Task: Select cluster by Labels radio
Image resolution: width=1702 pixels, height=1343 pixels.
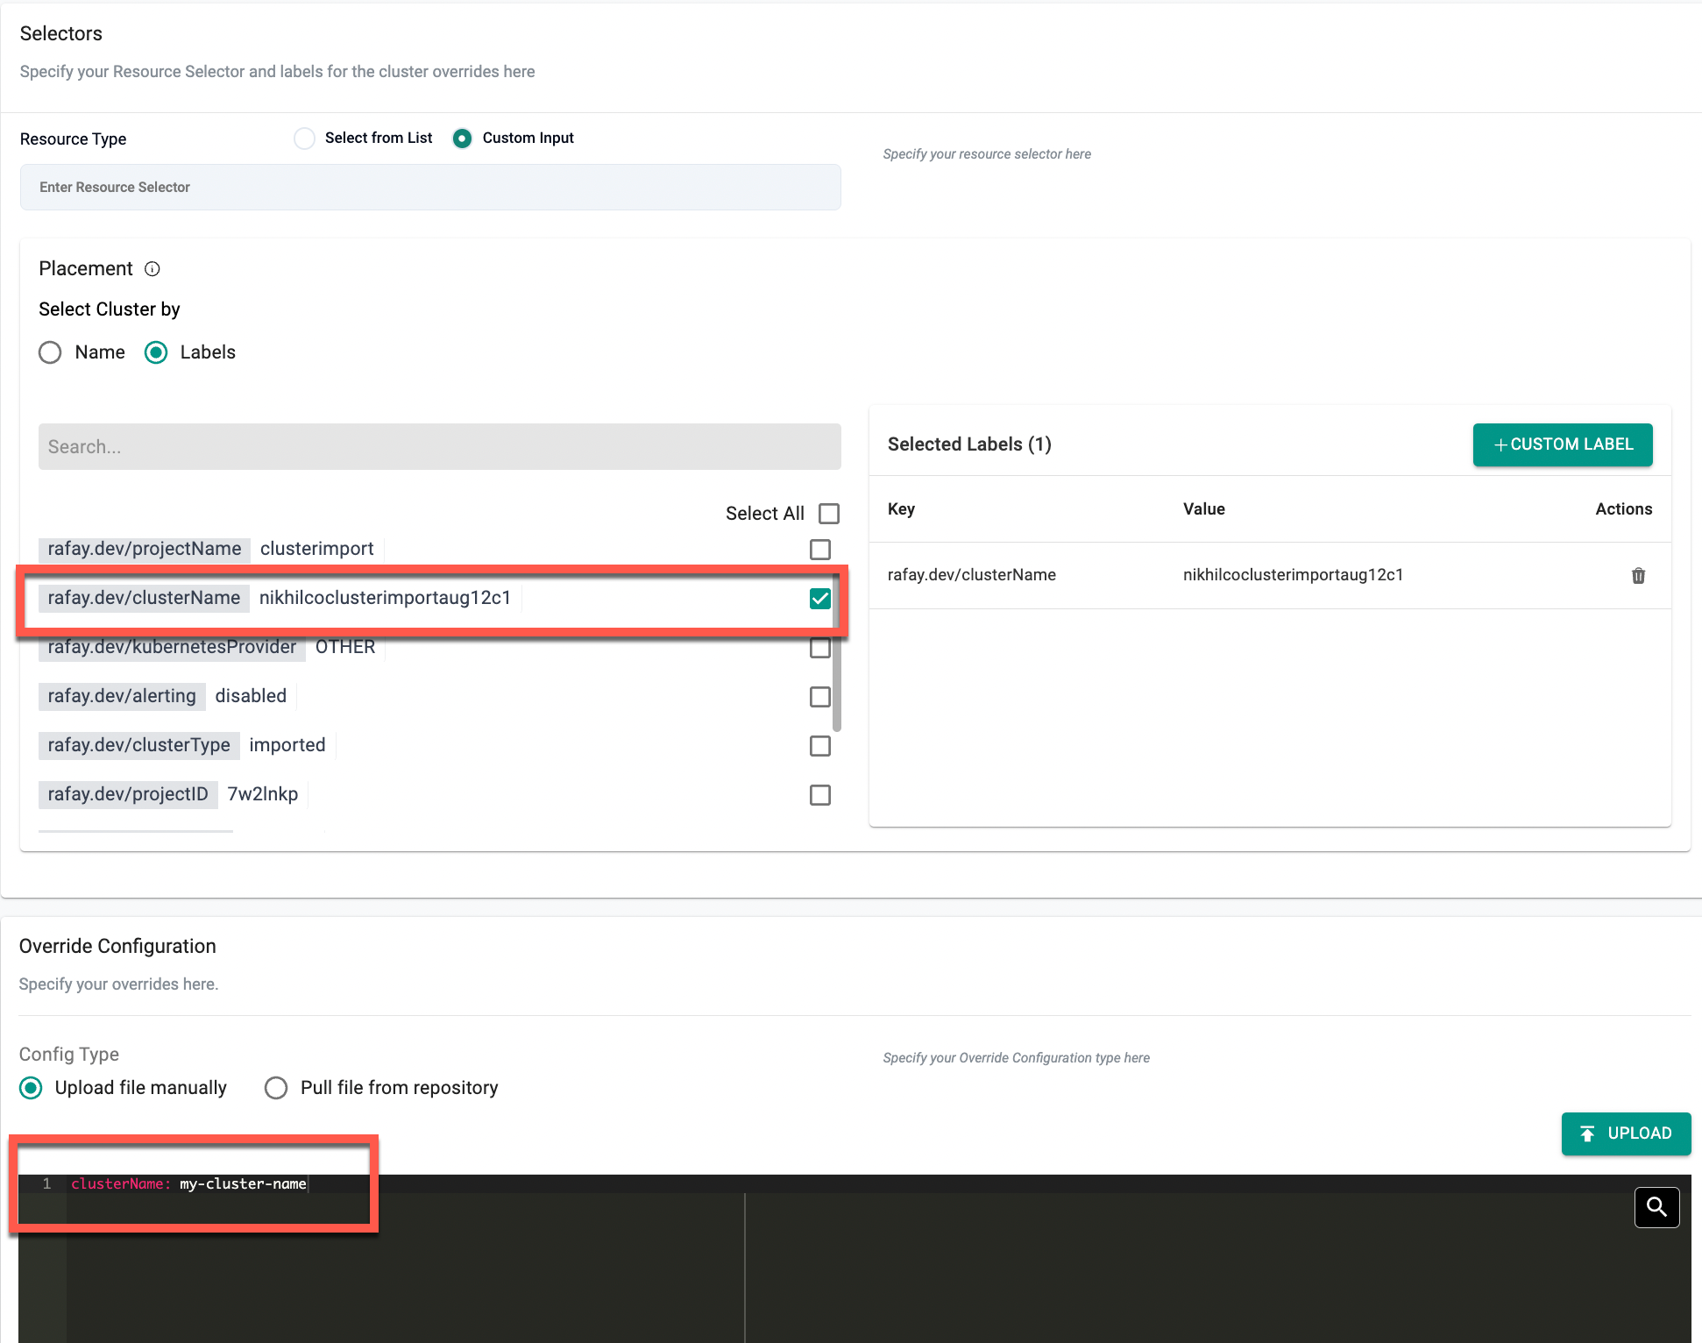Action: (156, 352)
